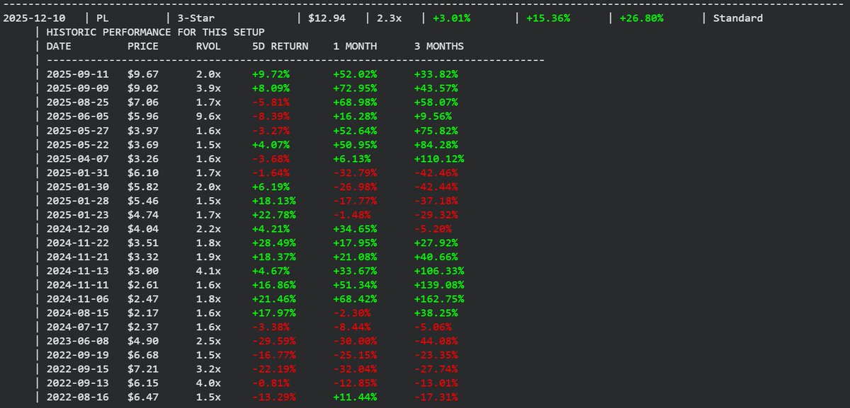Click the 3-Star rating text

pos(196,18)
